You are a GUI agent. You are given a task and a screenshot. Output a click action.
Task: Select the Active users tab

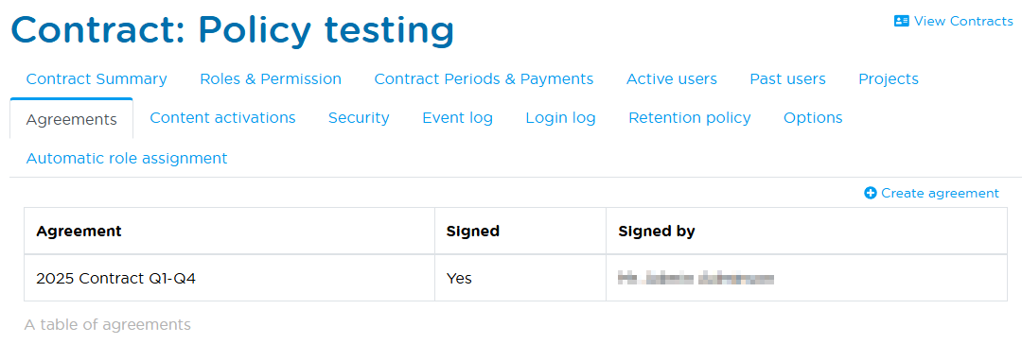click(x=671, y=78)
